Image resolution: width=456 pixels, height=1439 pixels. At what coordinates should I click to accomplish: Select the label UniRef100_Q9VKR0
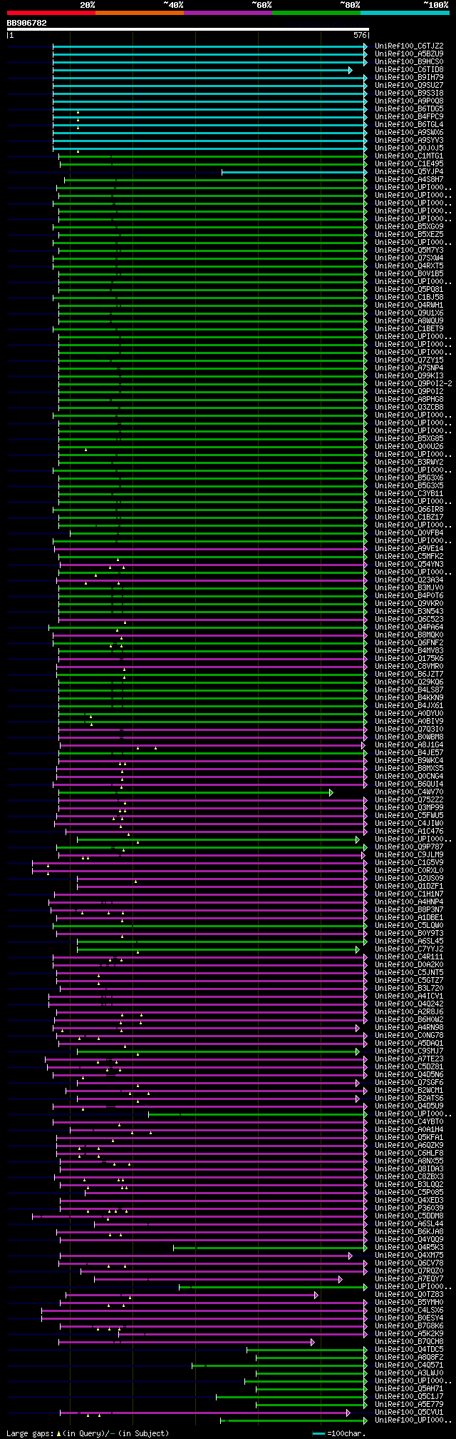[409, 604]
